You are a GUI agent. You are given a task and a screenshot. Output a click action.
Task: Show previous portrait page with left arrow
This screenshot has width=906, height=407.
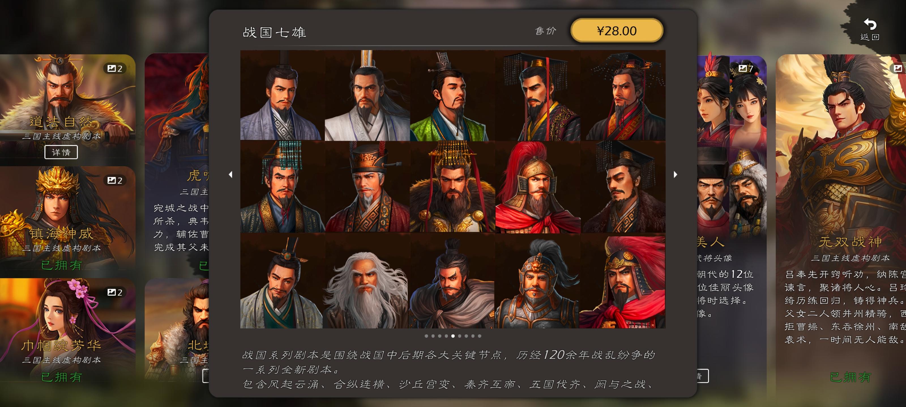tap(230, 174)
